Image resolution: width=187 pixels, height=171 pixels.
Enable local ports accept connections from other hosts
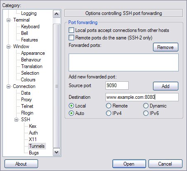point(71,30)
